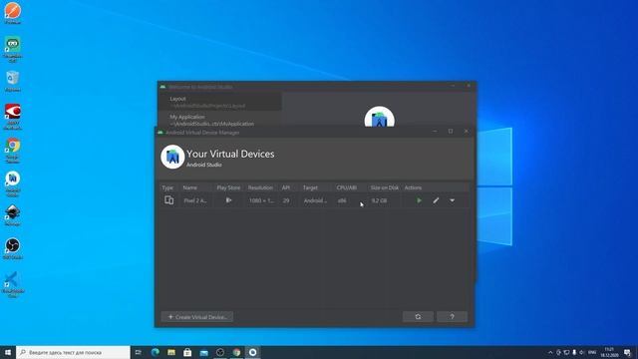Click the CPU/ABI column header
Screen dimensions: 638x359
(x=347, y=187)
